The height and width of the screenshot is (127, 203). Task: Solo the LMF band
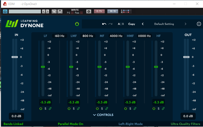(x=74, y=109)
